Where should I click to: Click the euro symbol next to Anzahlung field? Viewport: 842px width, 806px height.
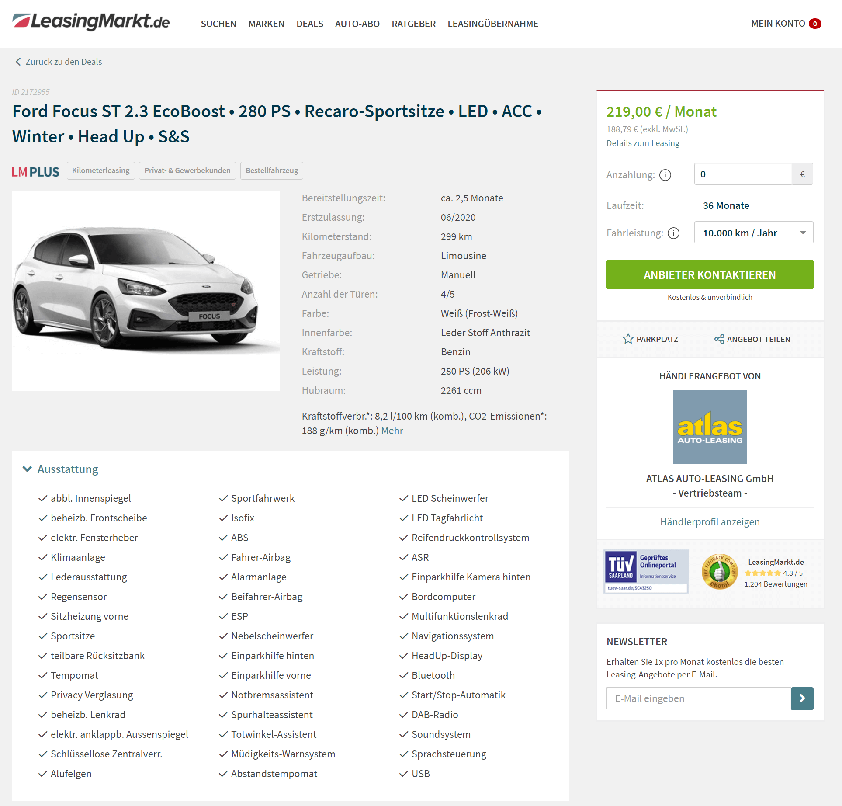click(802, 174)
